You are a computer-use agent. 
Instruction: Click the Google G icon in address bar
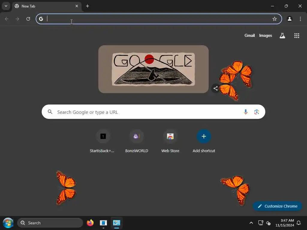(41, 19)
